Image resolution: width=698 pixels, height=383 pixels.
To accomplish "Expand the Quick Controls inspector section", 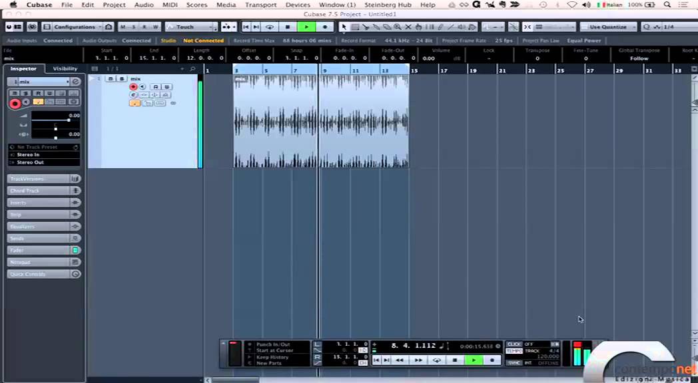I will (44, 274).
